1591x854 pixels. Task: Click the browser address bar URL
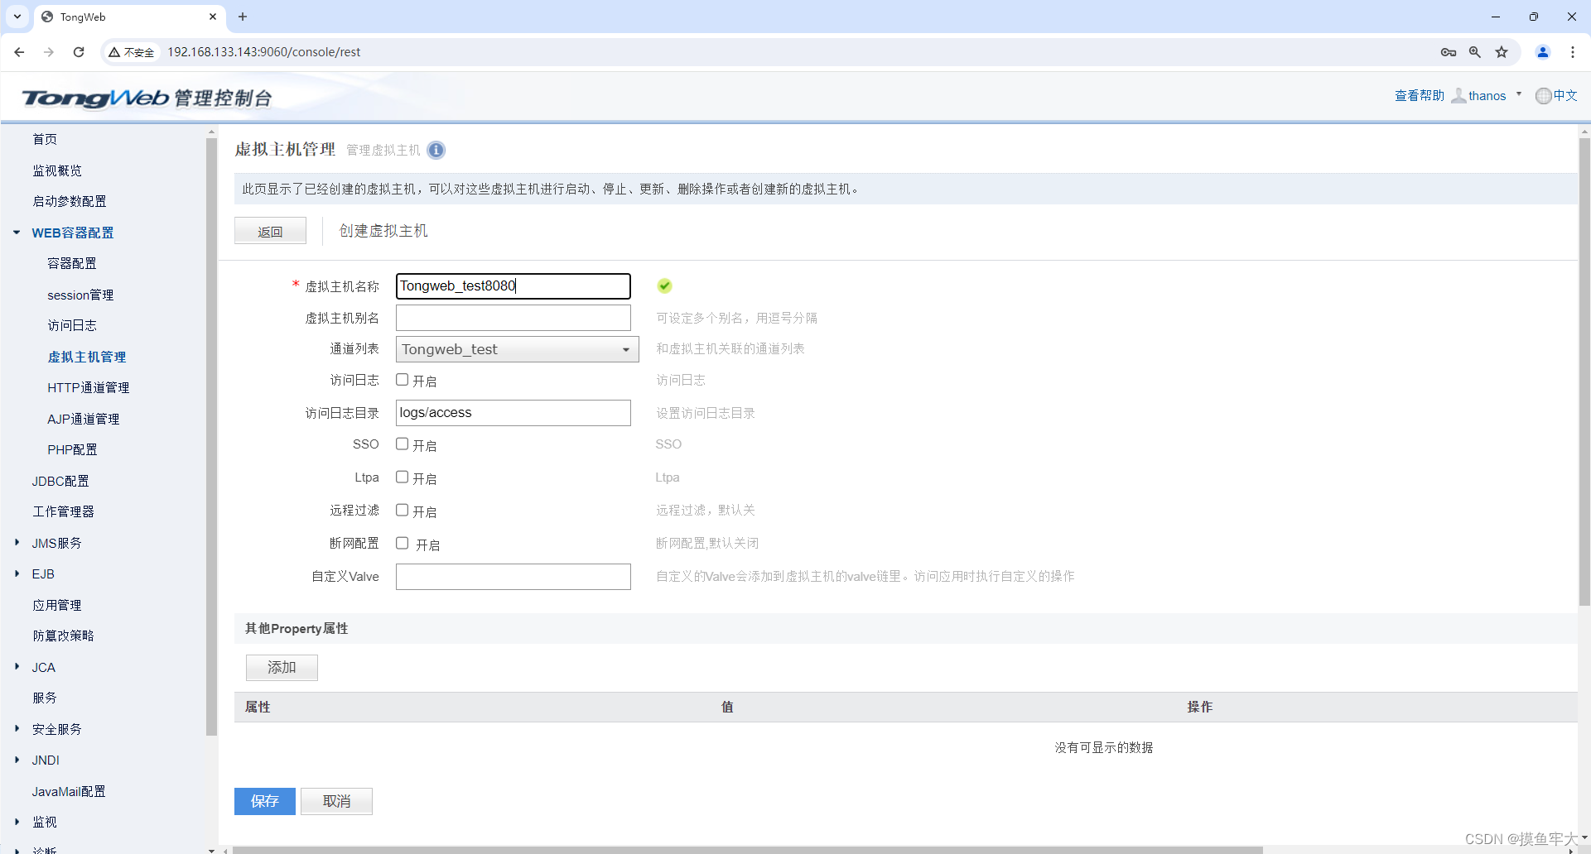tap(264, 52)
